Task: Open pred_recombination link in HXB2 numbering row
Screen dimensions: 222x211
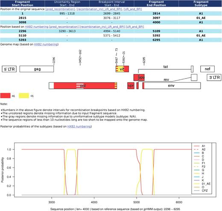Action: point(64,27)
